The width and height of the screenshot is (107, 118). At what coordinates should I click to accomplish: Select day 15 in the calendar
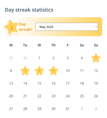(39, 83)
